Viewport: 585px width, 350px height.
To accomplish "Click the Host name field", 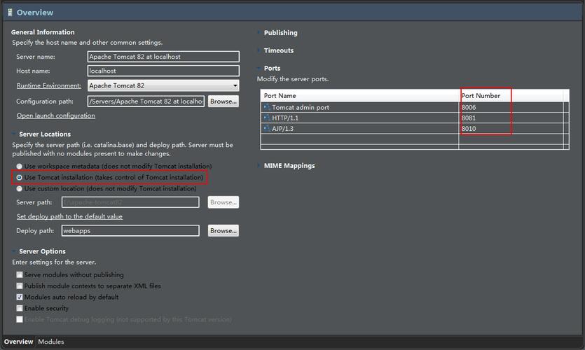I will coord(163,71).
